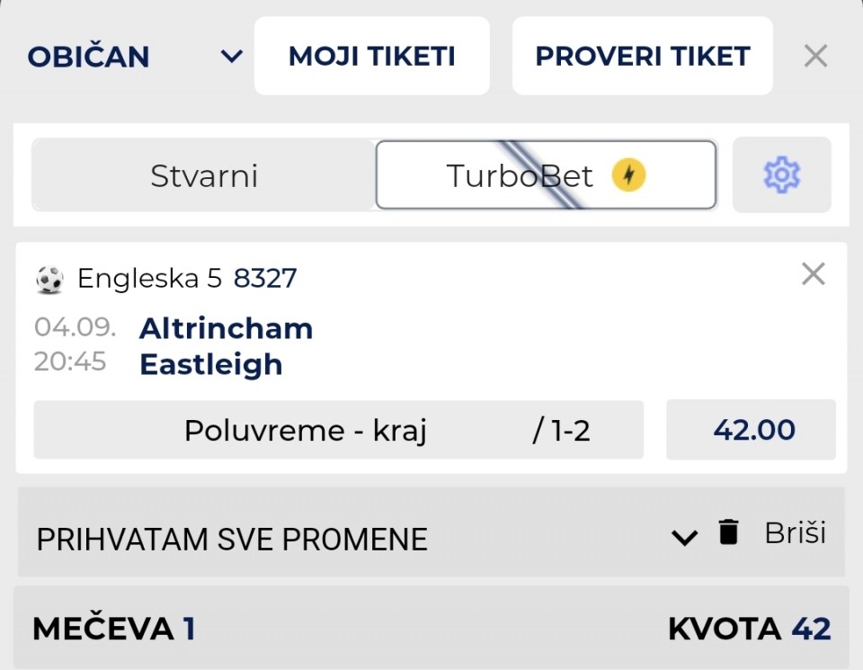Click the soccer ball sport icon
The width and height of the screenshot is (863, 670).
(49, 279)
